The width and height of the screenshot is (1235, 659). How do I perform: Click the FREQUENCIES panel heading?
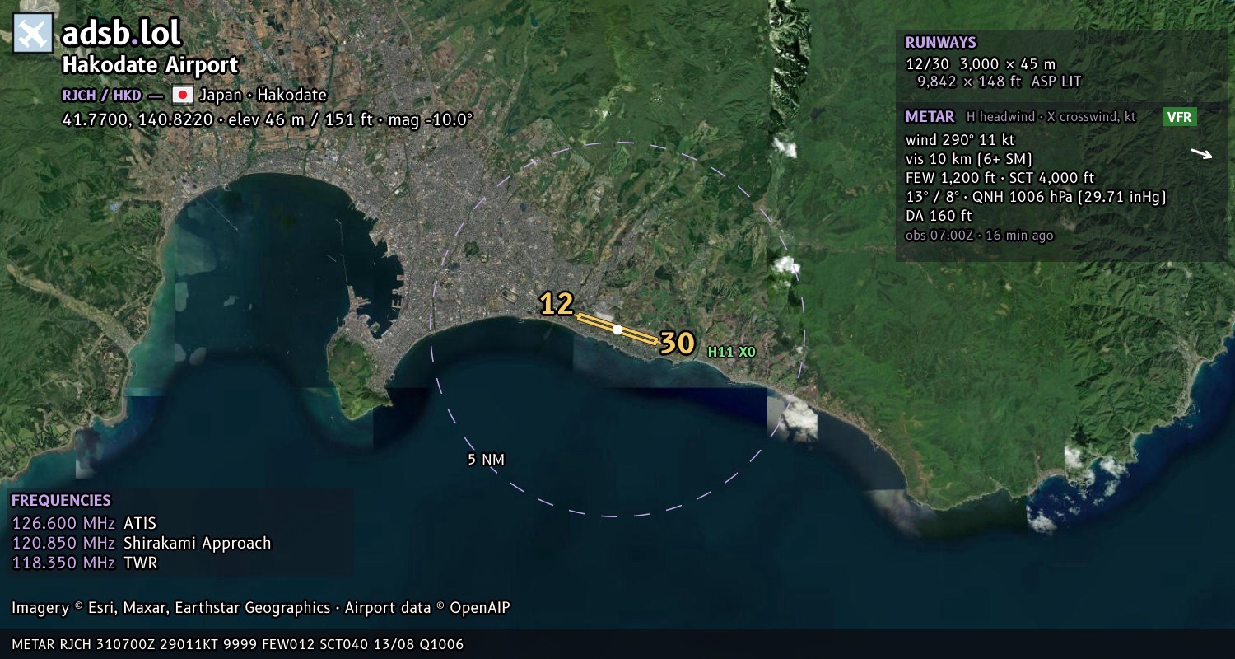tap(61, 501)
